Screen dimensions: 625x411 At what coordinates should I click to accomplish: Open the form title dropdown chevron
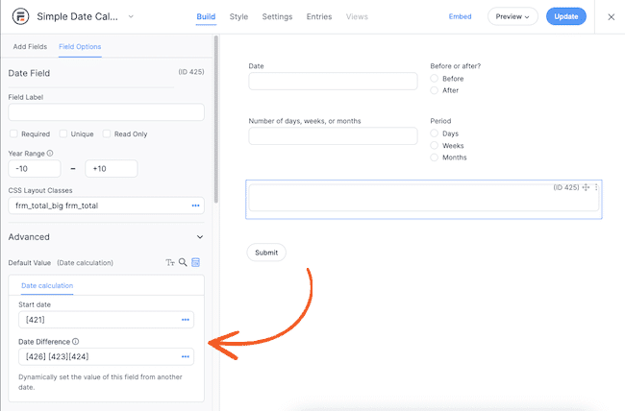[x=131, y=16]
